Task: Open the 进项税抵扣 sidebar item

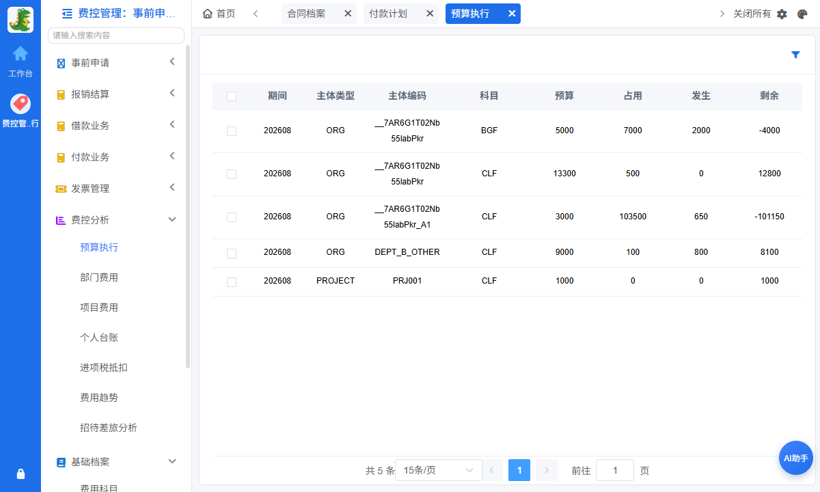Action: 104,368
